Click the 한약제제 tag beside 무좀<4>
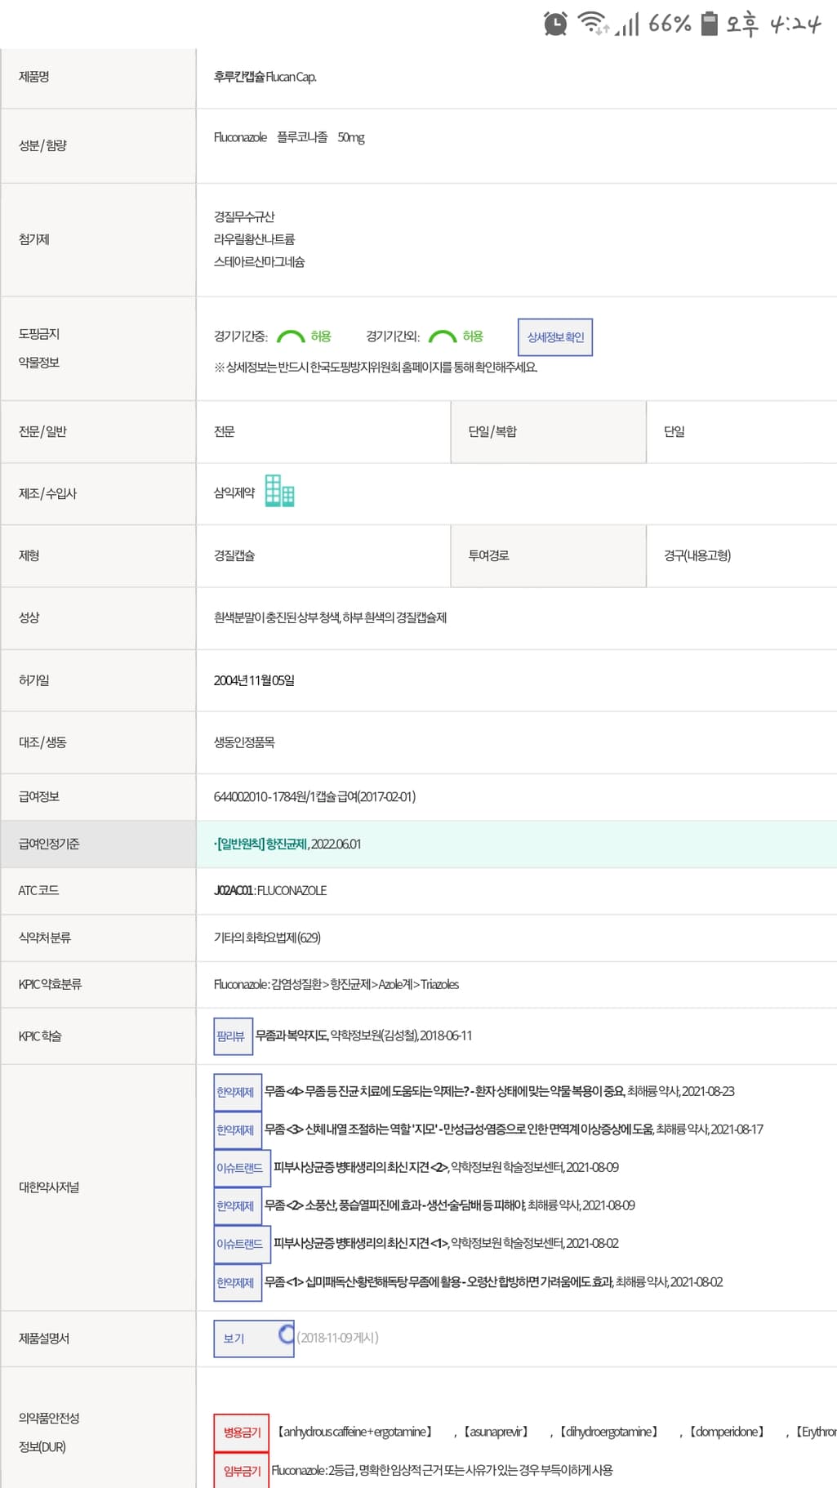The height and width of the screenshot is (1488, 837). 238,1092
